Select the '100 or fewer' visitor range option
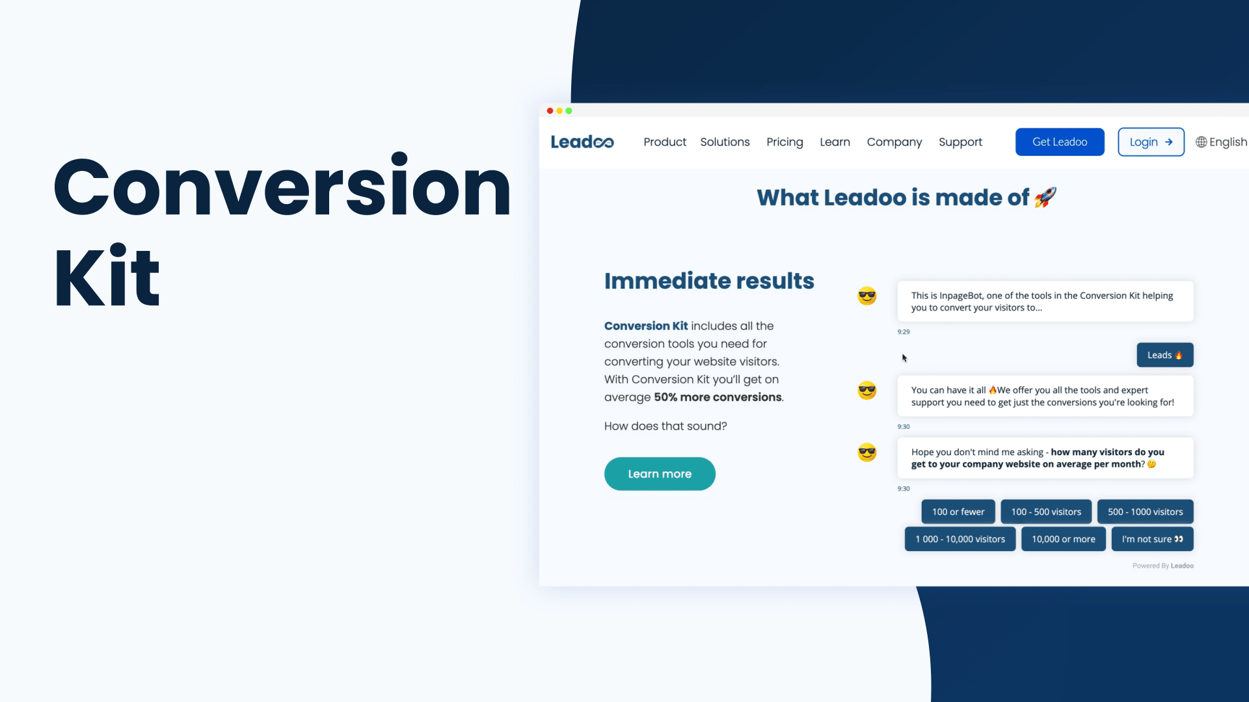1249x702 pixels. coord(958,511)
